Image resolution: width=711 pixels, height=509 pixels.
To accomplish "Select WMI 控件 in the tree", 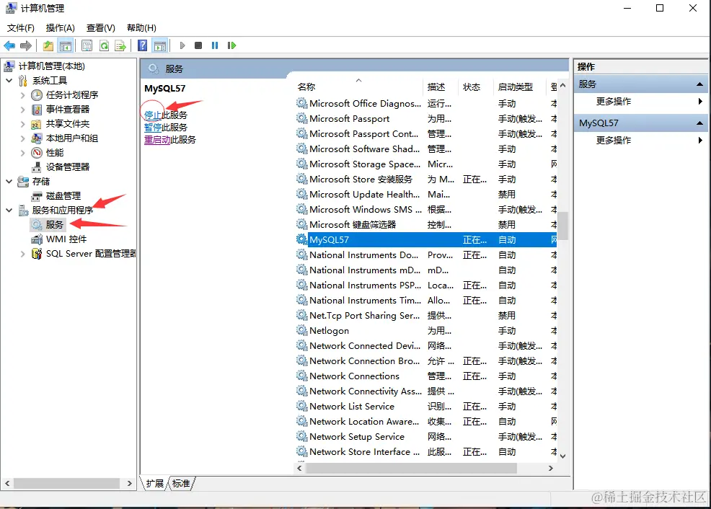I will (66, 239).
